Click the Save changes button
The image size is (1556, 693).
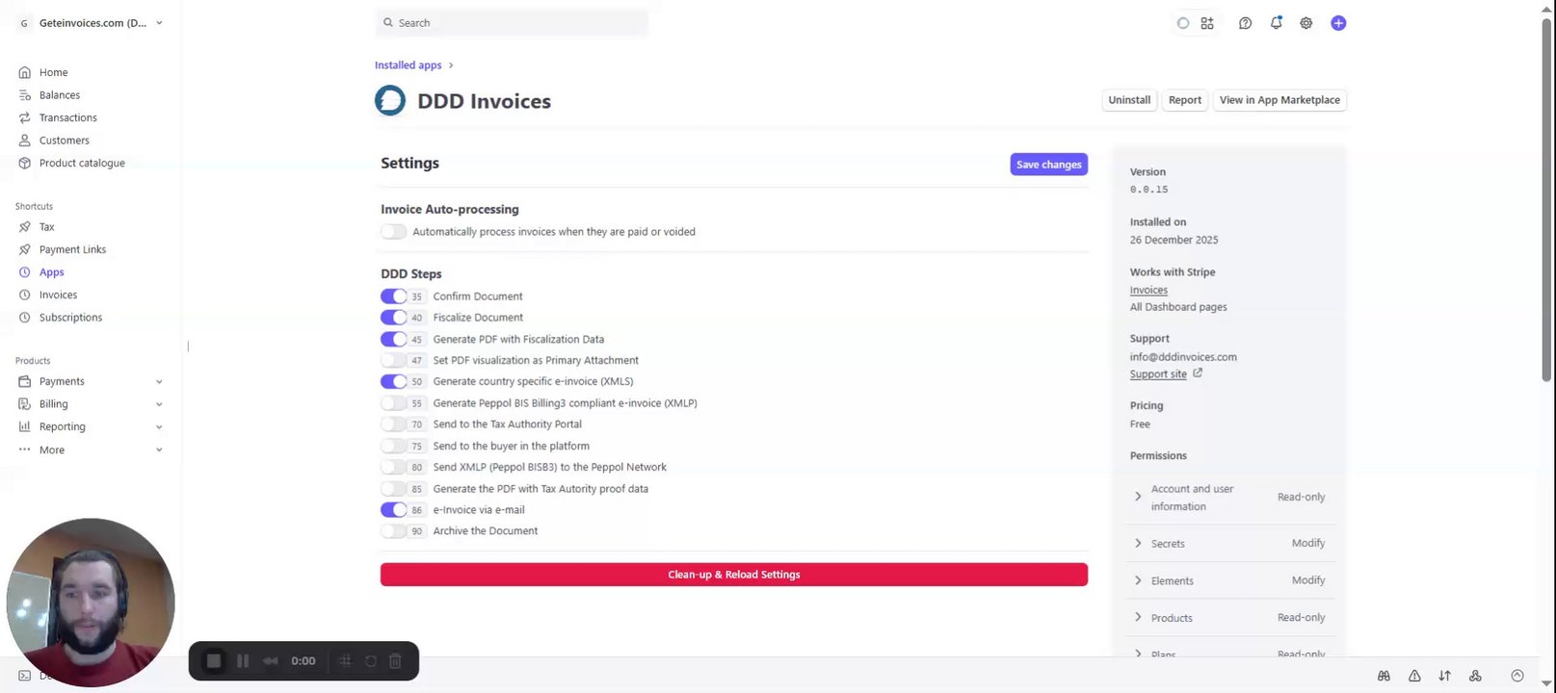1048,165
